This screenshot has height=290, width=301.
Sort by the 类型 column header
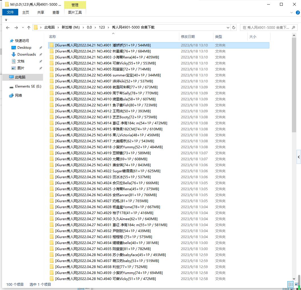tap(230, 36)
